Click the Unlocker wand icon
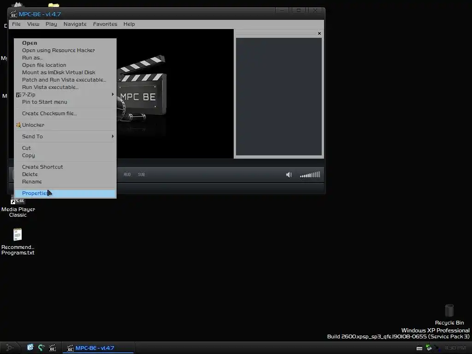The height and width of the screenshot is (354, 472). (x=18, y=125)
